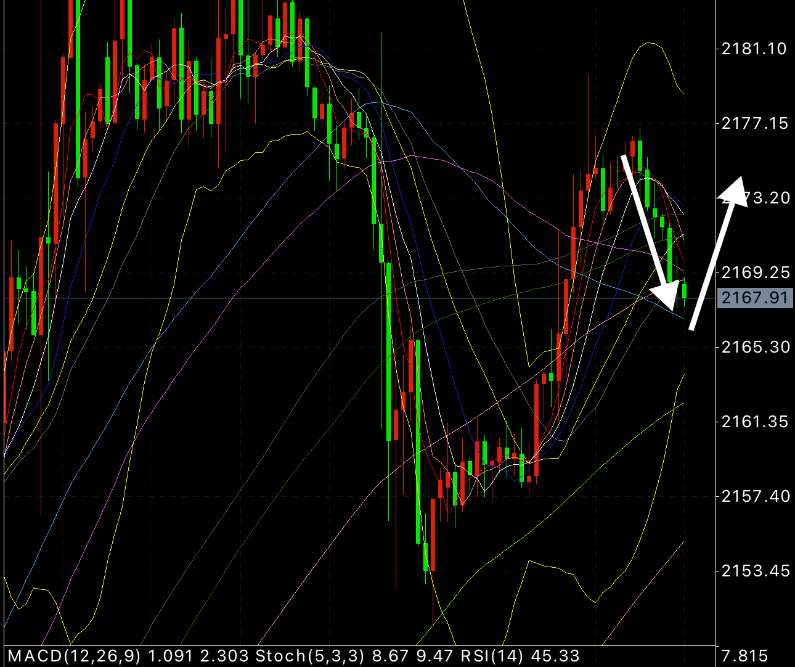The image size is (795, 667).
Task: Click the 2165.30 price axis label
Action: (x=756, y=347)
